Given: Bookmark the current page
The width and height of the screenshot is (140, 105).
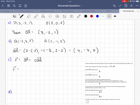Looking at the screenshot, I should pos(20,6).
